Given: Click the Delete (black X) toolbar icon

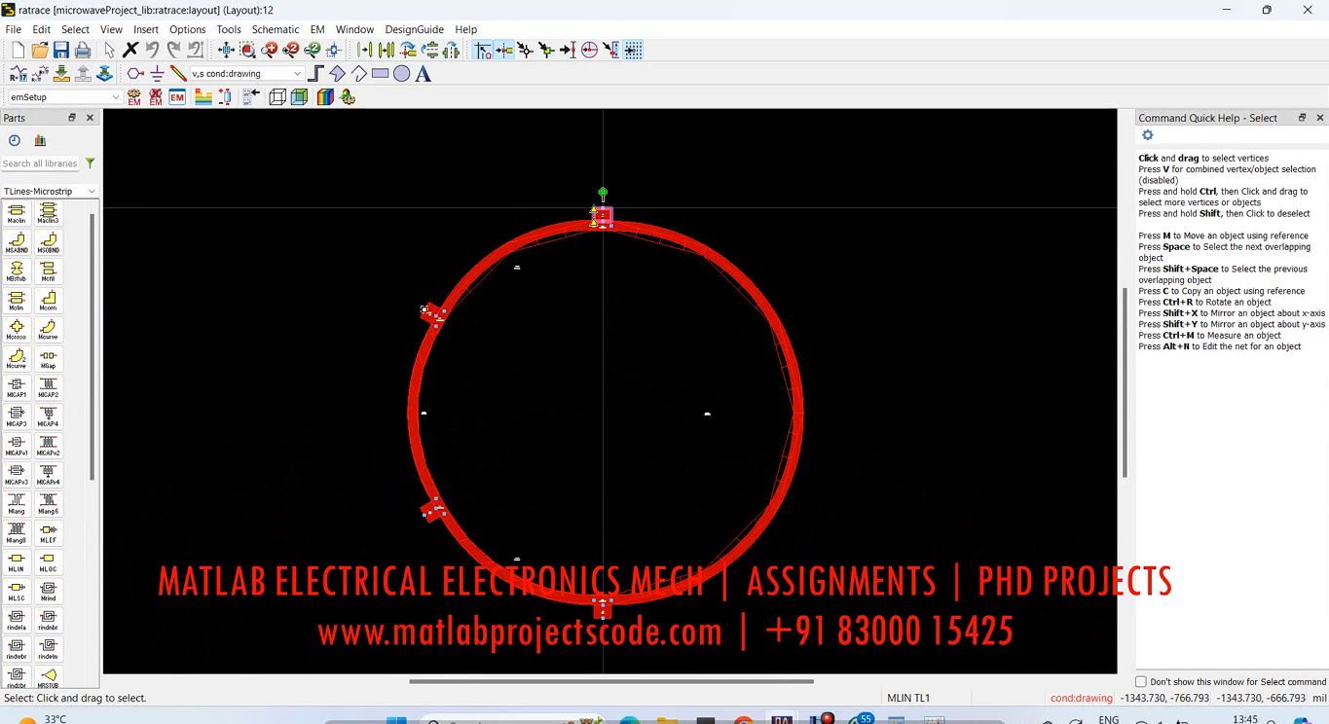Looking at the screenshot, I should pos(130,51).
